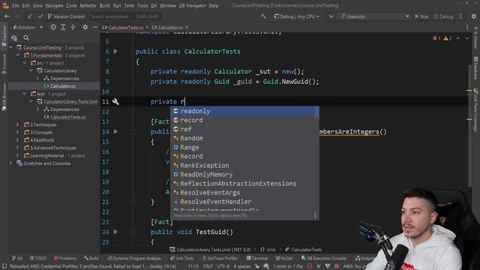Open the Solution view selector dropdown
Image resolution: width=480 pixels, height=270 pixels.
pos(28,27)
